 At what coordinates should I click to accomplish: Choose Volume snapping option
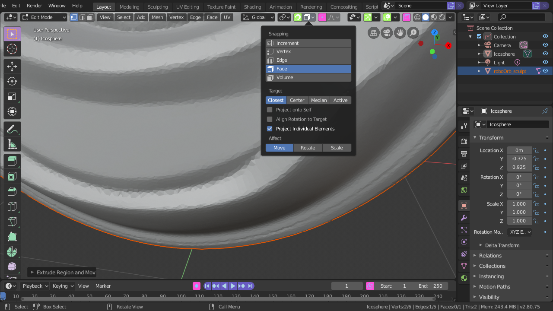(x=308, y=77)
